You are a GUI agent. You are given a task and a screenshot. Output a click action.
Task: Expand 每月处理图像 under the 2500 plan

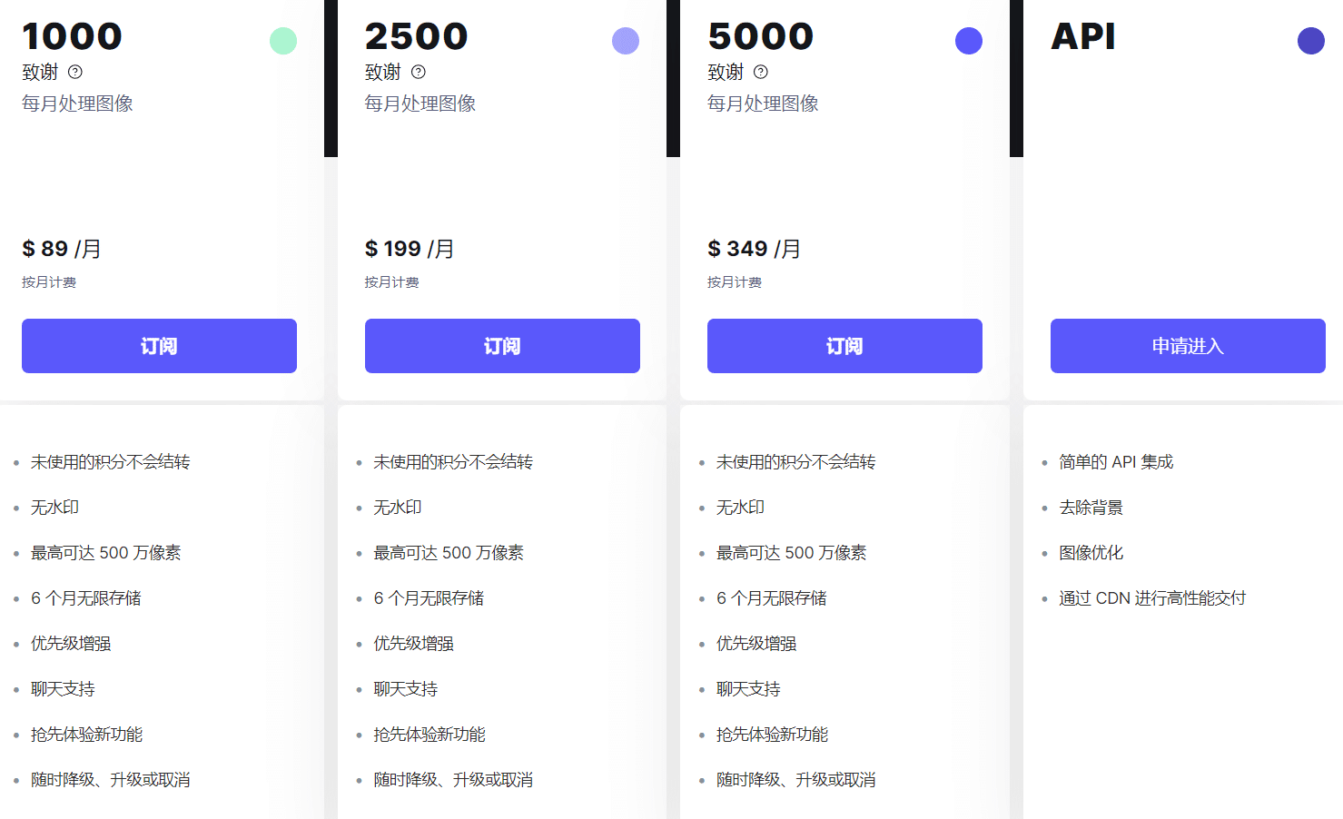(x=420, y=103)
